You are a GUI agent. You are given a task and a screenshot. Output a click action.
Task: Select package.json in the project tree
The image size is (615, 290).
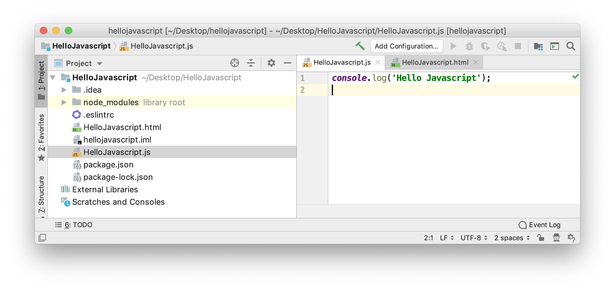point(108,165)
